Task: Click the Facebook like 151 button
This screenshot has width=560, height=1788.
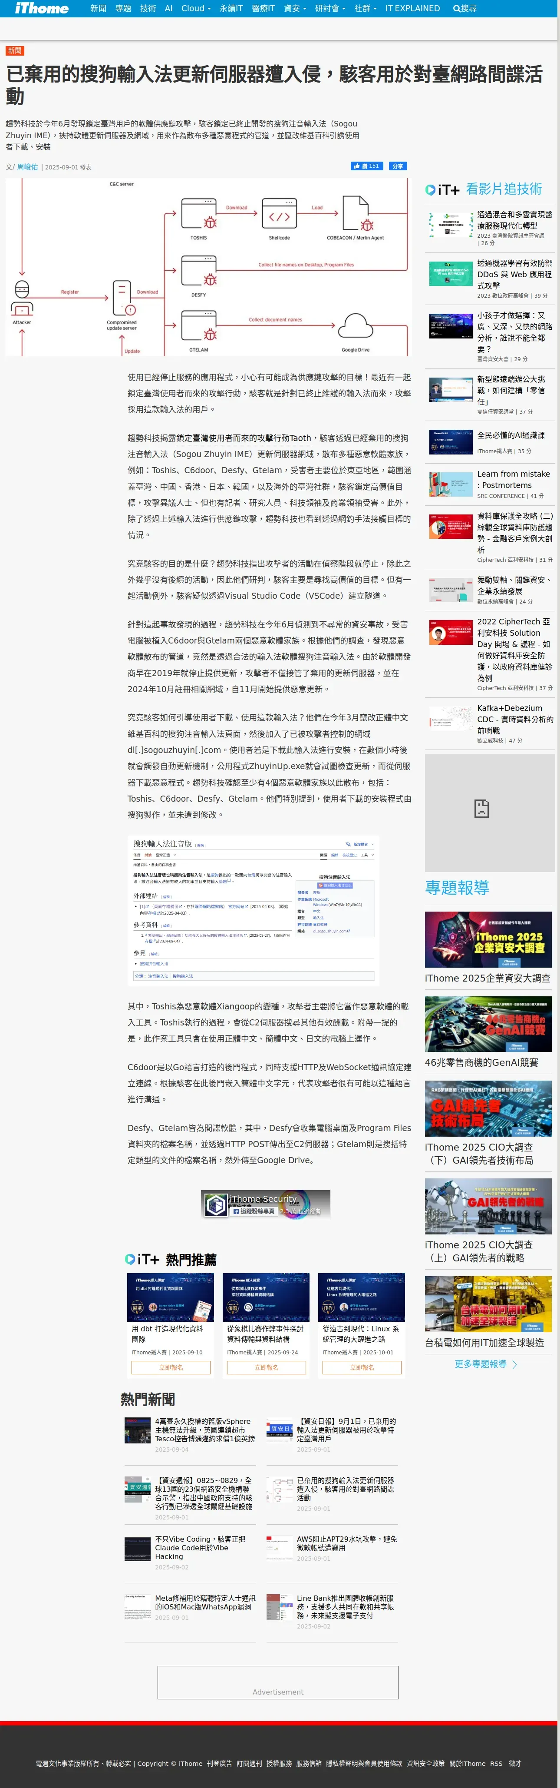Action: 367,166
